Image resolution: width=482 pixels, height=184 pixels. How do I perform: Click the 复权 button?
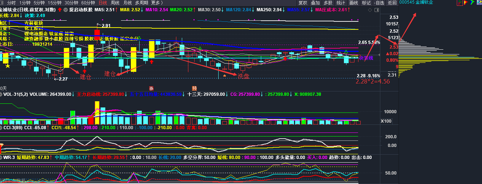coord(303,3)
